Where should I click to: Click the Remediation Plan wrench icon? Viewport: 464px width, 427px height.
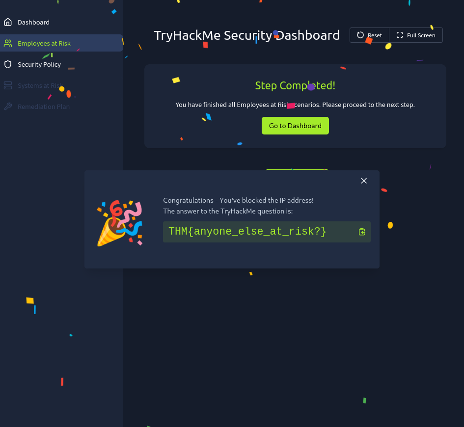pos(8,107)
